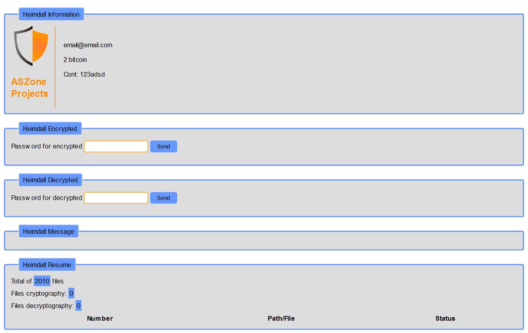Screen dimensions: 528x333
Task: Focus the password for encrypted field
Action: (116, 146)
